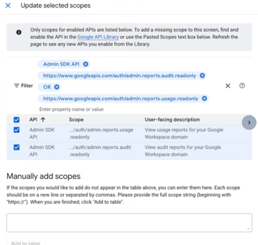Click the info icon in the notice banner
This screenshot has width=258, height=245.
[x=18, y=32]
